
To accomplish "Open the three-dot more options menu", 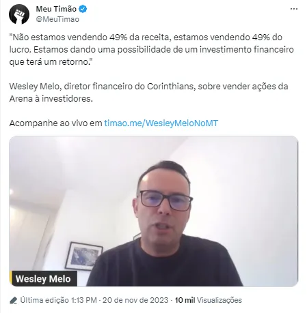I will click(294, 9).
